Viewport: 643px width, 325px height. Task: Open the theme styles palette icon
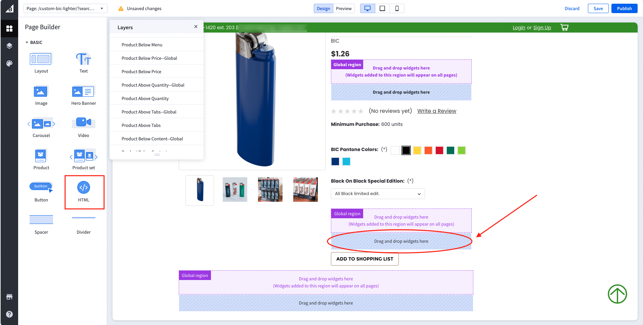point(9,63)
